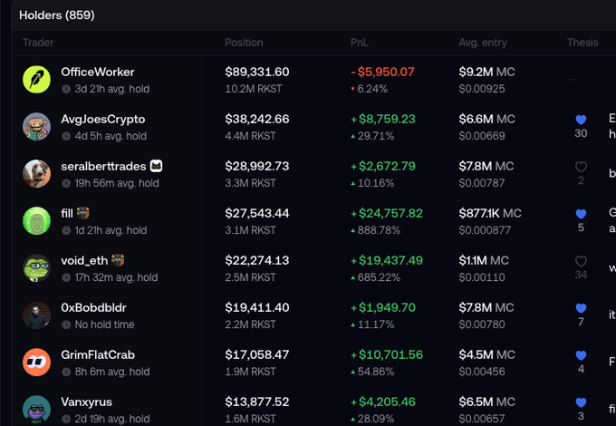
Task: Select the $9.2M MC entry value
Action: click(486, 72)
